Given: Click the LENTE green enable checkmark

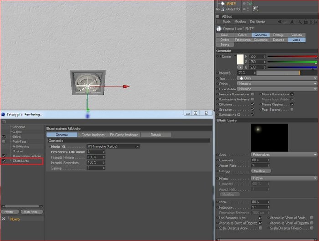Looking at the screenshot, I should point(251,4).
